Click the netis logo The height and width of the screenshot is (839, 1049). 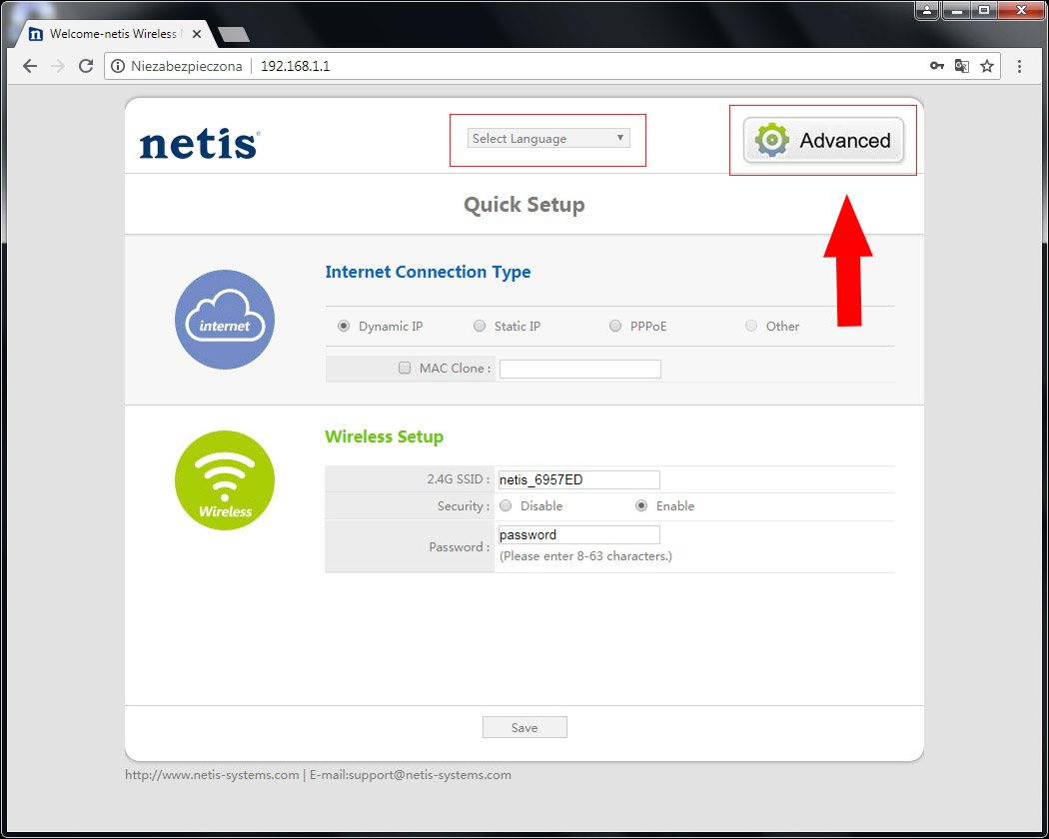point(200,144)
